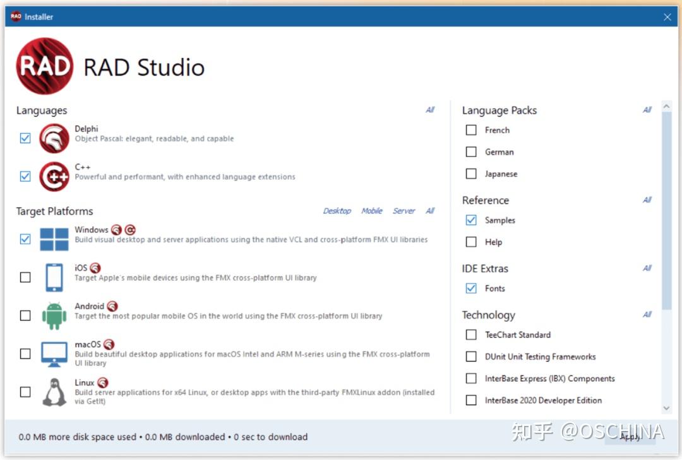Enable the Android target platform checkbox
The image size is (682, 460).
(25, 315)
